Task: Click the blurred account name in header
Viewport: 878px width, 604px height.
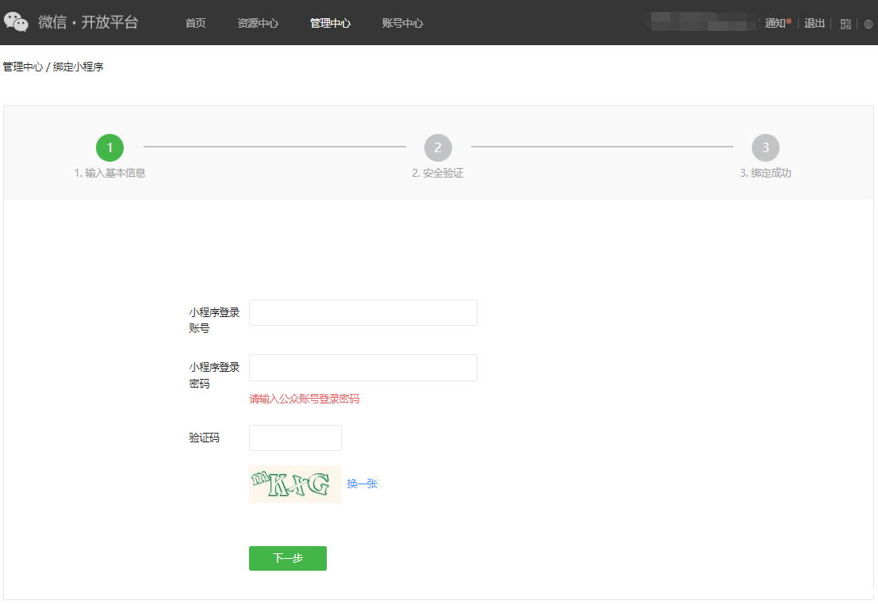Action: pos(702,21)
